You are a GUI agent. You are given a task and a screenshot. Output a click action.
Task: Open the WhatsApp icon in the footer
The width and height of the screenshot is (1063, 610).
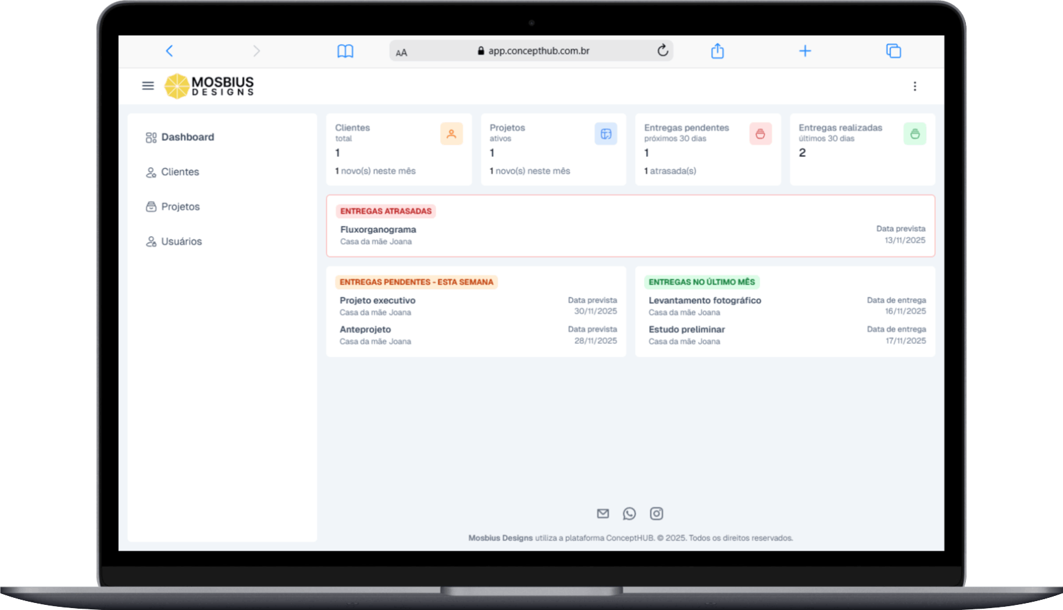click(x=630, y=514)
